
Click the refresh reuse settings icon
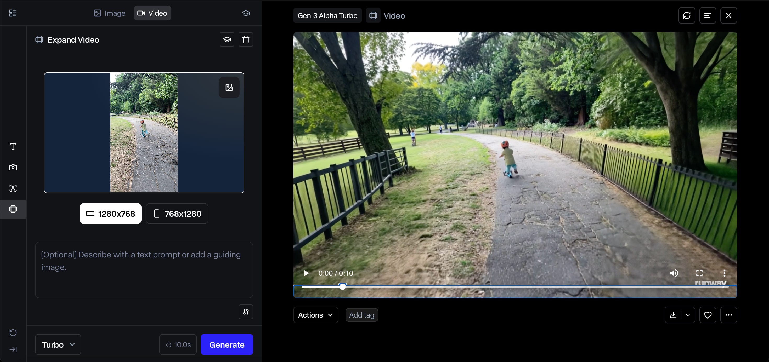click(687, 15)
